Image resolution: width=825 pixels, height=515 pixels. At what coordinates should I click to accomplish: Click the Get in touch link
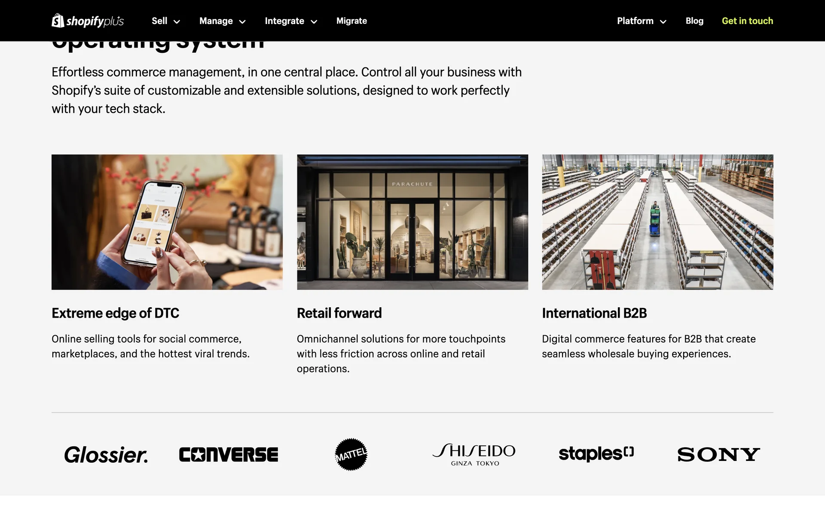[x=747, y=21]
